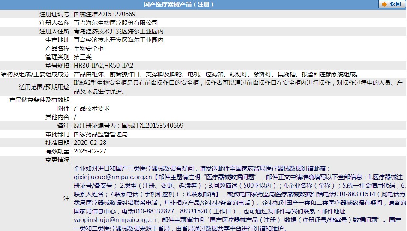407x231 pixels.
Task: Click the 审批部门 label
Action: coord(57,134)
